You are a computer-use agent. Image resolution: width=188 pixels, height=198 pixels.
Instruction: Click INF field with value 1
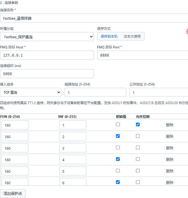[73, 125]
